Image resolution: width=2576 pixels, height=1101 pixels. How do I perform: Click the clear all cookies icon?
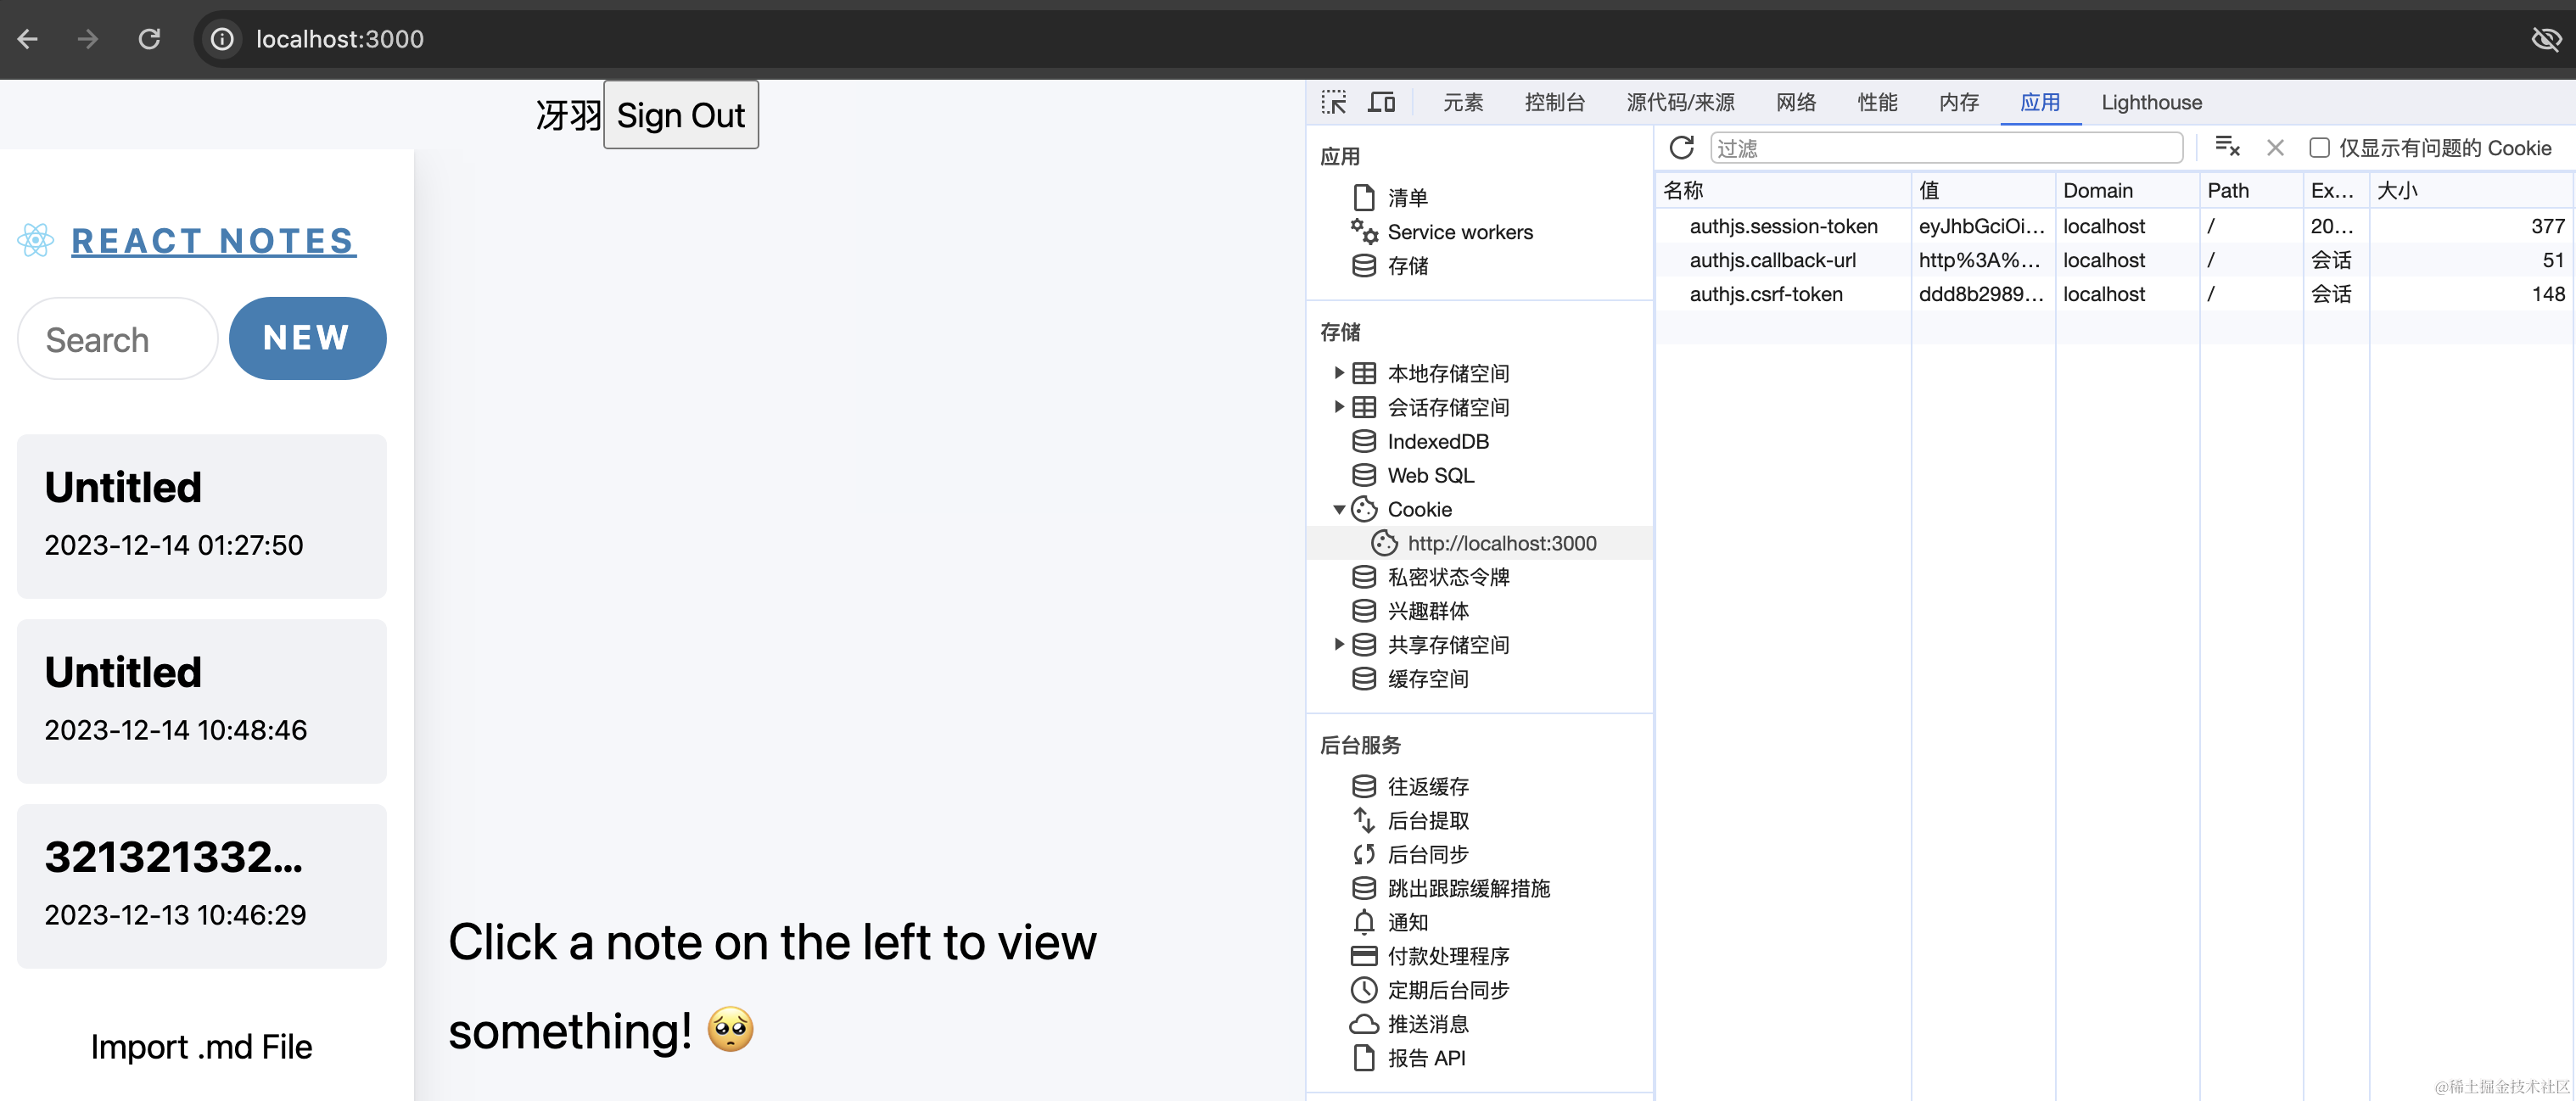coord(2226,148)
